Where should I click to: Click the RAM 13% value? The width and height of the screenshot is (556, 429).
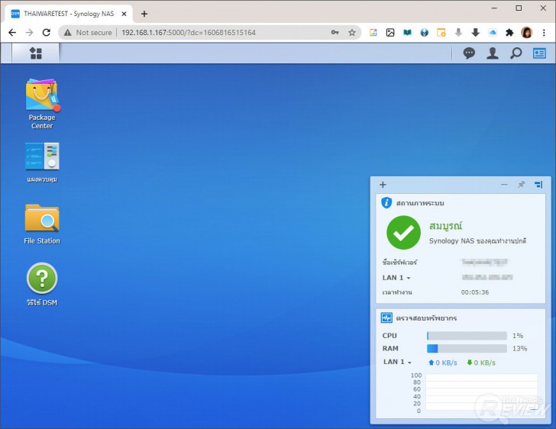tap(520, 349)
